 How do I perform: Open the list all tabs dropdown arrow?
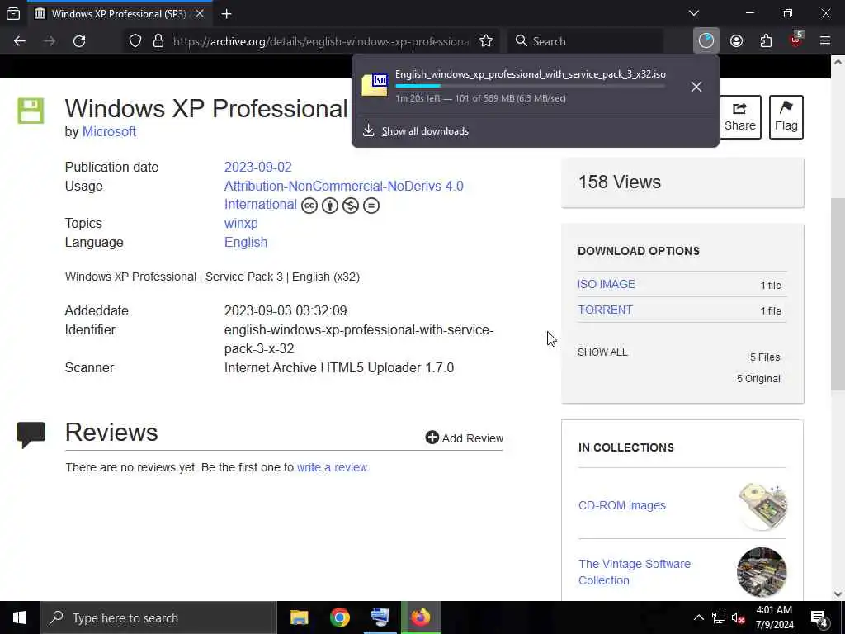pyautogui.click(x=694, y=13)
